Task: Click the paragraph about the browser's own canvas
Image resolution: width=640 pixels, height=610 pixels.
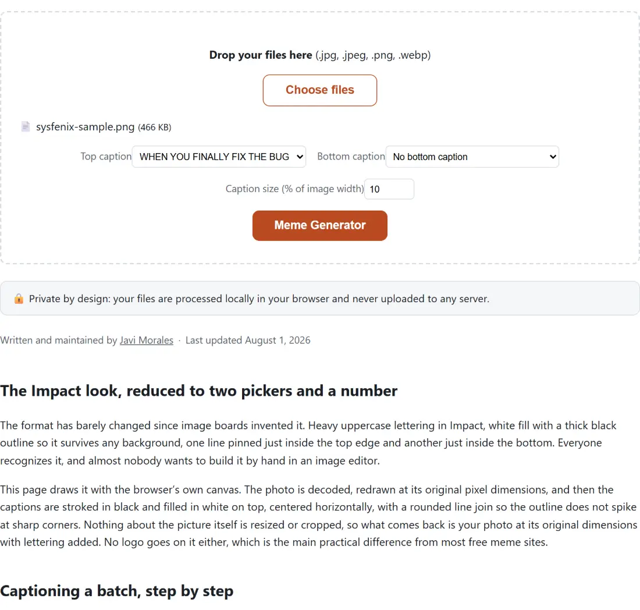Action: pyautogui.click(x=318, y=516)
